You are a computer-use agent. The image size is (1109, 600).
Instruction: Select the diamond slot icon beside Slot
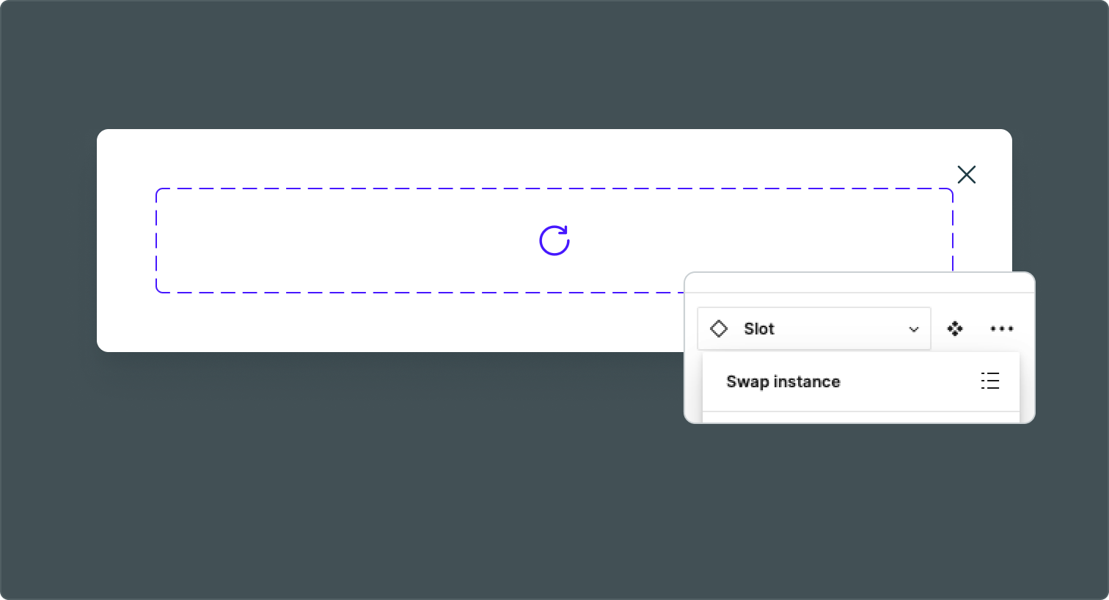(x=720, y=329)
